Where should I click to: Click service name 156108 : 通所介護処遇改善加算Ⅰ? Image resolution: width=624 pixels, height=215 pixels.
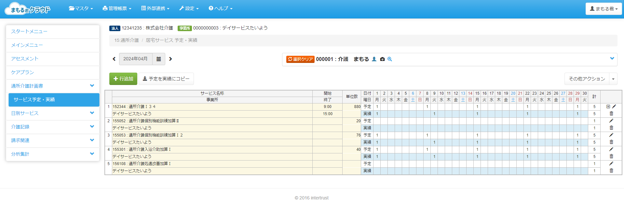click(x=142, y=164)
